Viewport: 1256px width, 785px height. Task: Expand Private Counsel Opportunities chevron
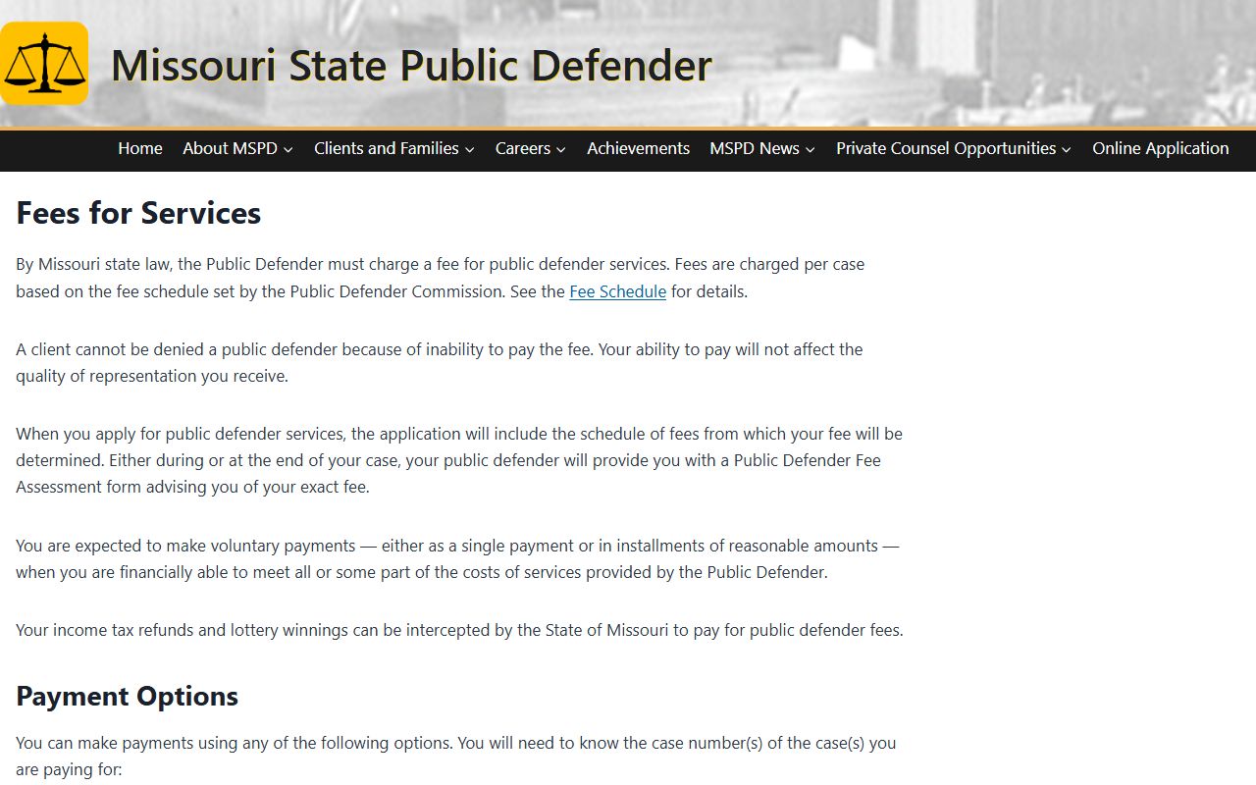(x=1067, y=149)
